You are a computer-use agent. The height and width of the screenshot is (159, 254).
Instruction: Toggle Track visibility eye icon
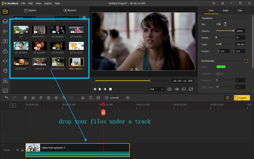(x=18, y=150)
